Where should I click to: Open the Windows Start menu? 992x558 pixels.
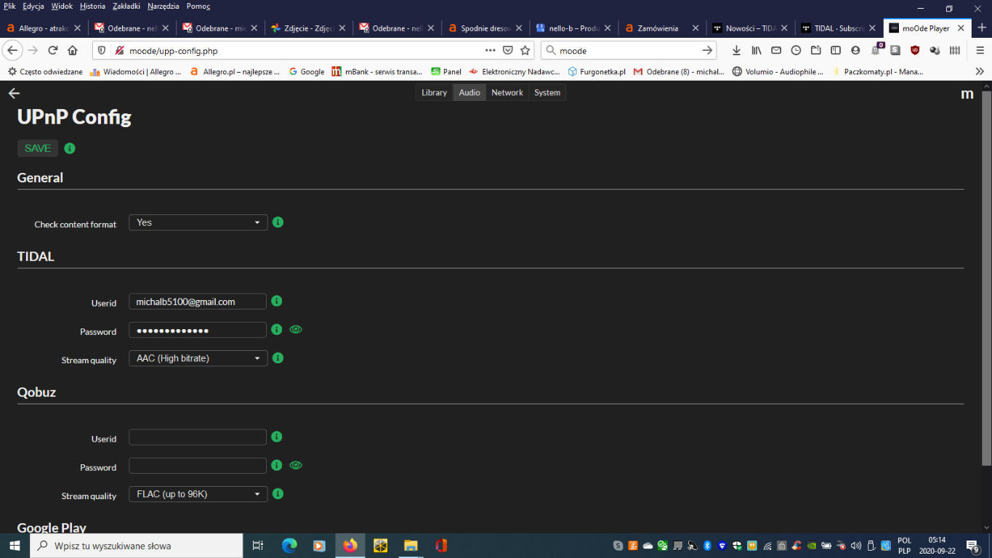[x=15, y=546]
